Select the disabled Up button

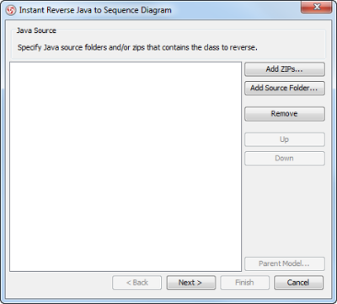click(x=285, y=139)
